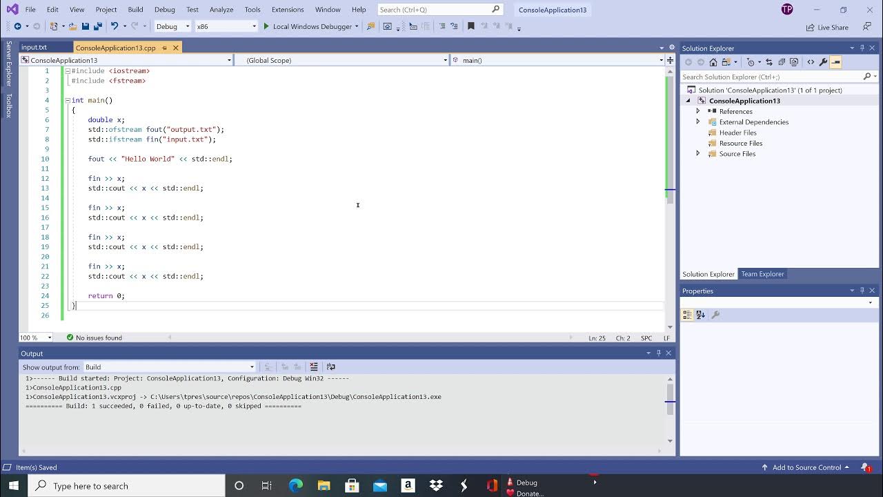
Task: Click the Search Solution Explorer field
Action: (780, 77)
